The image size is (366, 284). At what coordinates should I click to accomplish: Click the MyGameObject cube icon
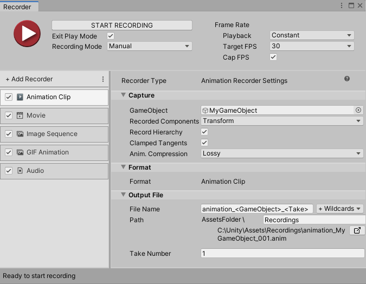tap(205, 111)
